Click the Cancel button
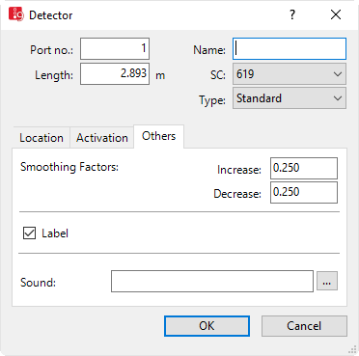Viewport: 359px width, 356px height. [304, 326]
